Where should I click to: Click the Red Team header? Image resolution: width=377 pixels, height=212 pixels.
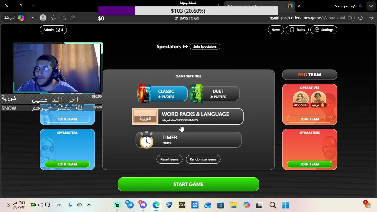point(310,75)
